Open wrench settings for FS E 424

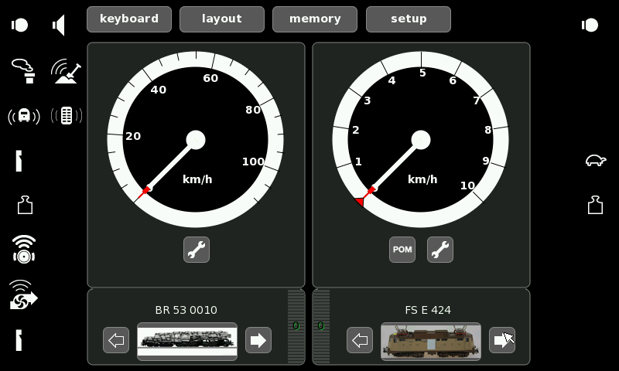(x=439, y=250)
